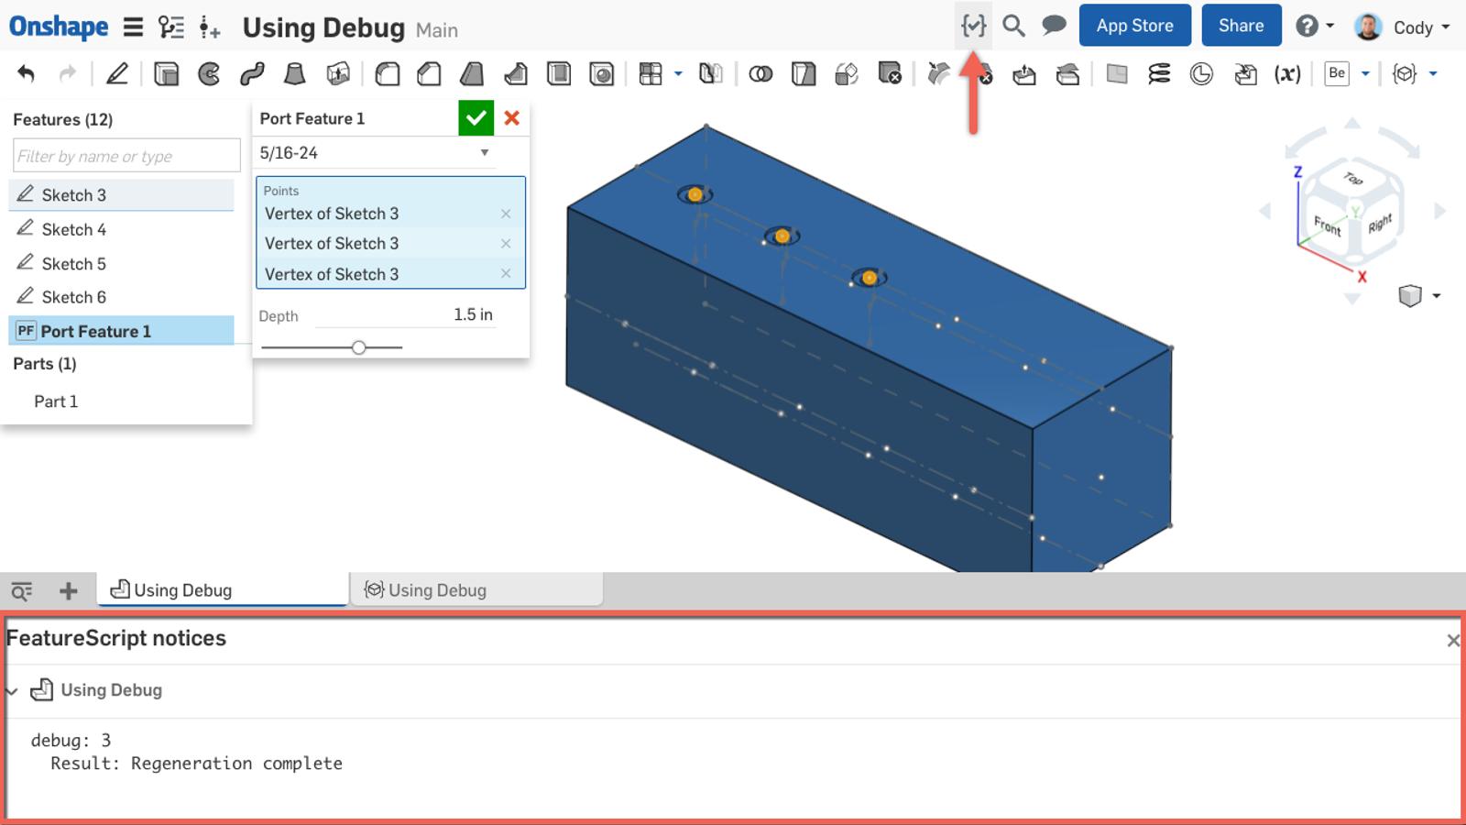
Task: Remove first Vertex of Sketch 3 point
Action: (506, 214)
